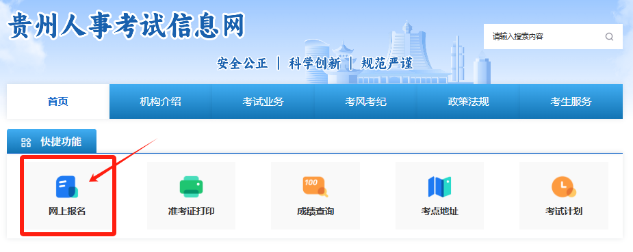The width and height of the screenshot is (633, 252).
Task: Go to the 考风考纪 section
Action: click(x=365, y=102)
